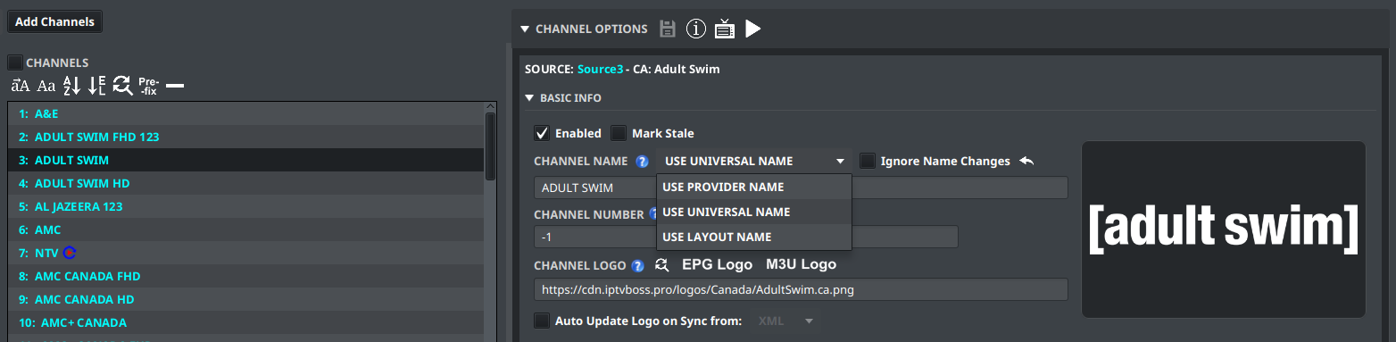Click the Pre-fix icon
Image resolution: width=1396 pixels, height=342 pixels.
pos(148,87)
